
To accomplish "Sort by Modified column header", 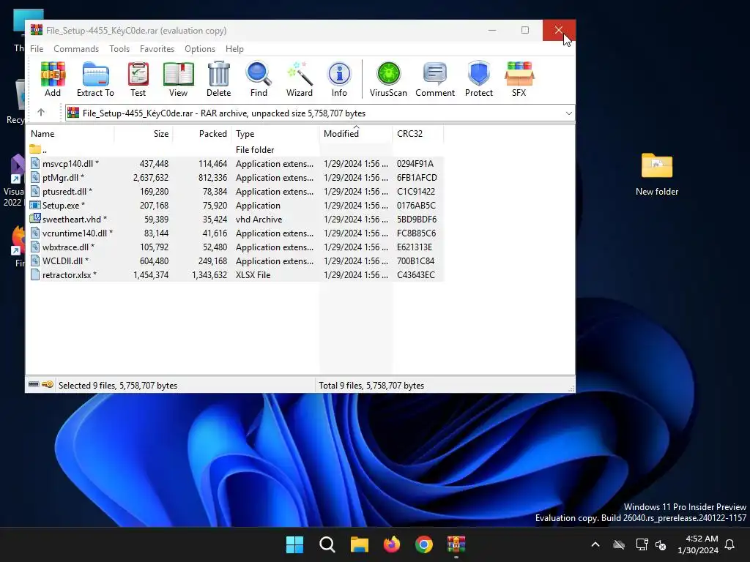I will pyautogui.click(x=356, y=134).
